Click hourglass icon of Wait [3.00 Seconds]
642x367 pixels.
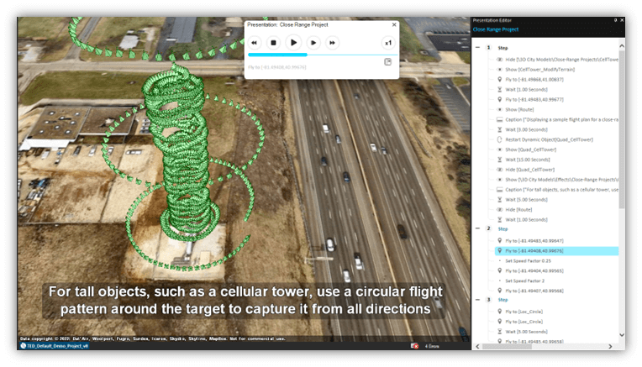pos(500,129)
